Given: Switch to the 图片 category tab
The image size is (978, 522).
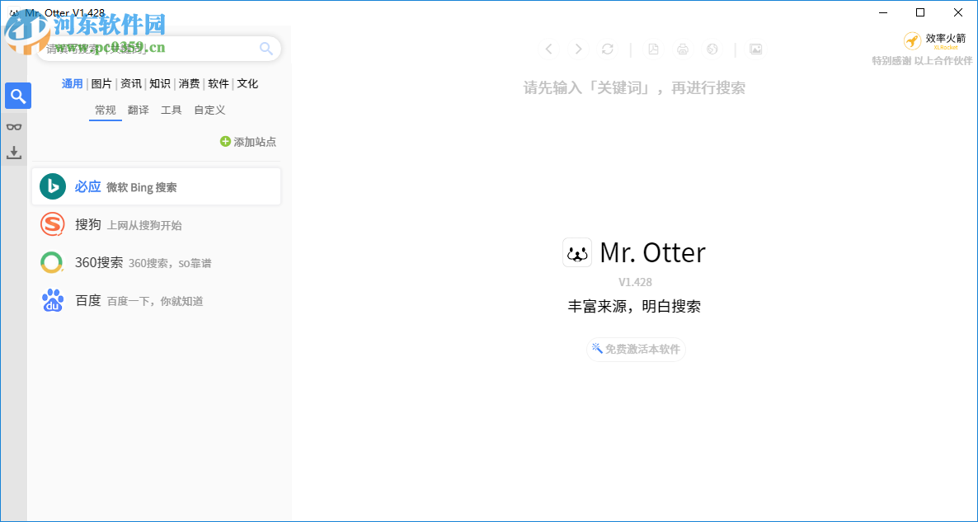Looking at the screenshot, I should coord(102,82).
